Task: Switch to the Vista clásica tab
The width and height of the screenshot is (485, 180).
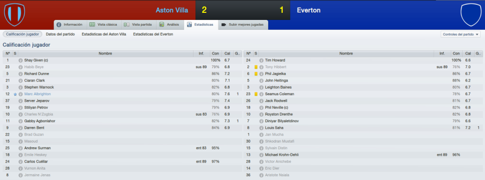Action: pos(103,24)
